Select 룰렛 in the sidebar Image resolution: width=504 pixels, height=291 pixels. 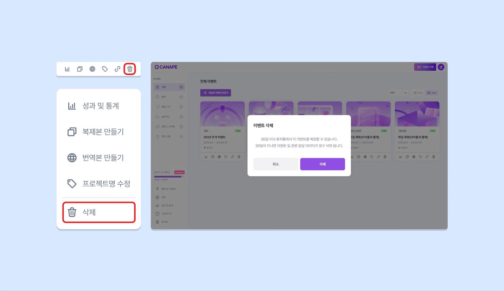pos(169,97)
